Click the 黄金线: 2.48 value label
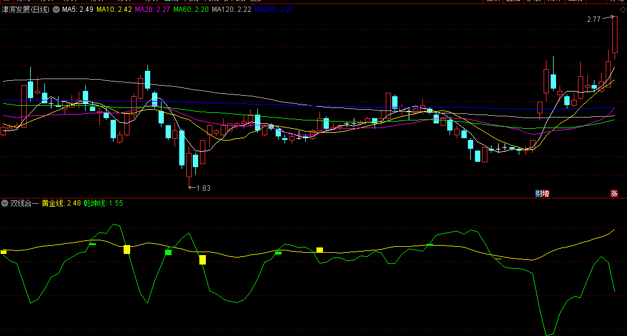Image resolution: width=627 pixels, height=336 pixels. pyautogui.click(x=61, y=203)
